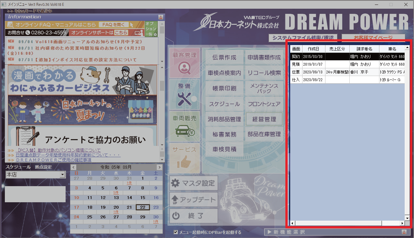
Task: Open 日整連点数データ年間使用料年契約更新 link
Action: tap(68, 155)
